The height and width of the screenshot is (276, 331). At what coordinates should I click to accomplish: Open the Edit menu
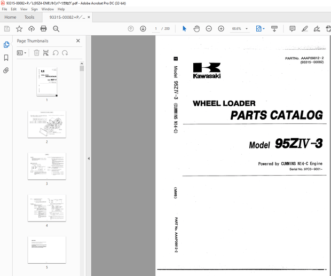14,9
